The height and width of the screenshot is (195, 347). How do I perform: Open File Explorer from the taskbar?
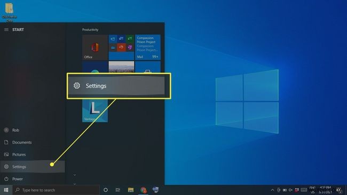click(131, 190)
